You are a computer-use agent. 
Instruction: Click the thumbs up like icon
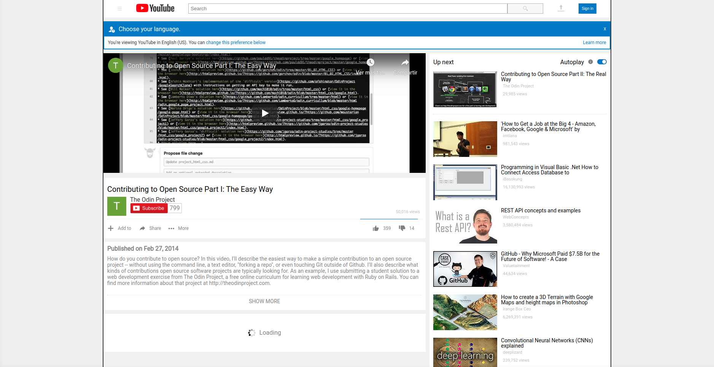(376, 228)
